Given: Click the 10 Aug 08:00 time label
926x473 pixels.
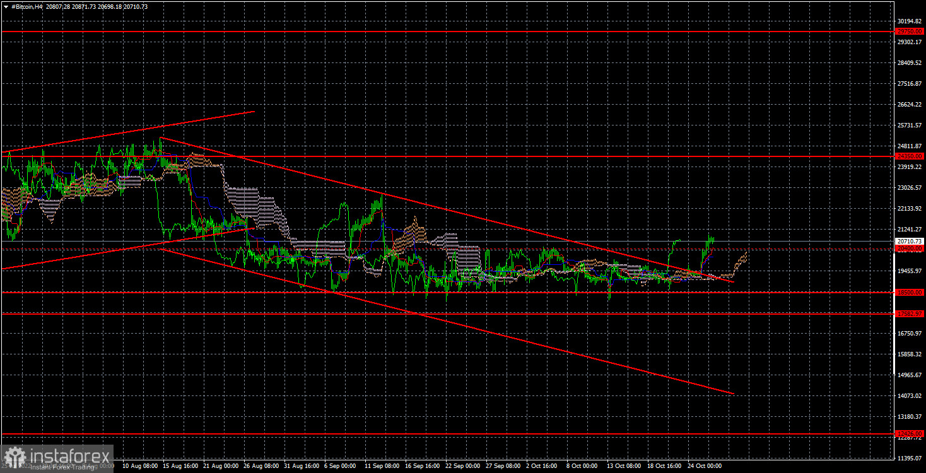Looking at the screenshot, I should click(139, 466).
